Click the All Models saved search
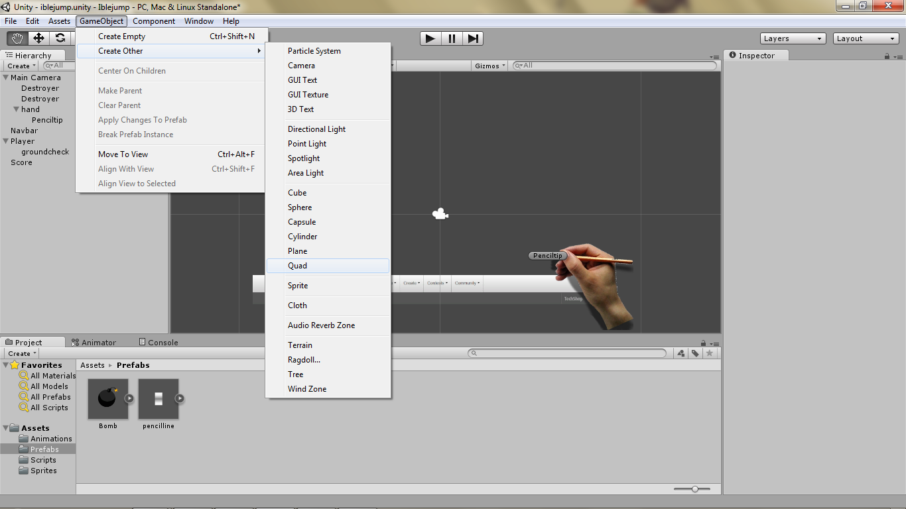The width and height of the screenshot is (906, 509). (x=44, y=386)
